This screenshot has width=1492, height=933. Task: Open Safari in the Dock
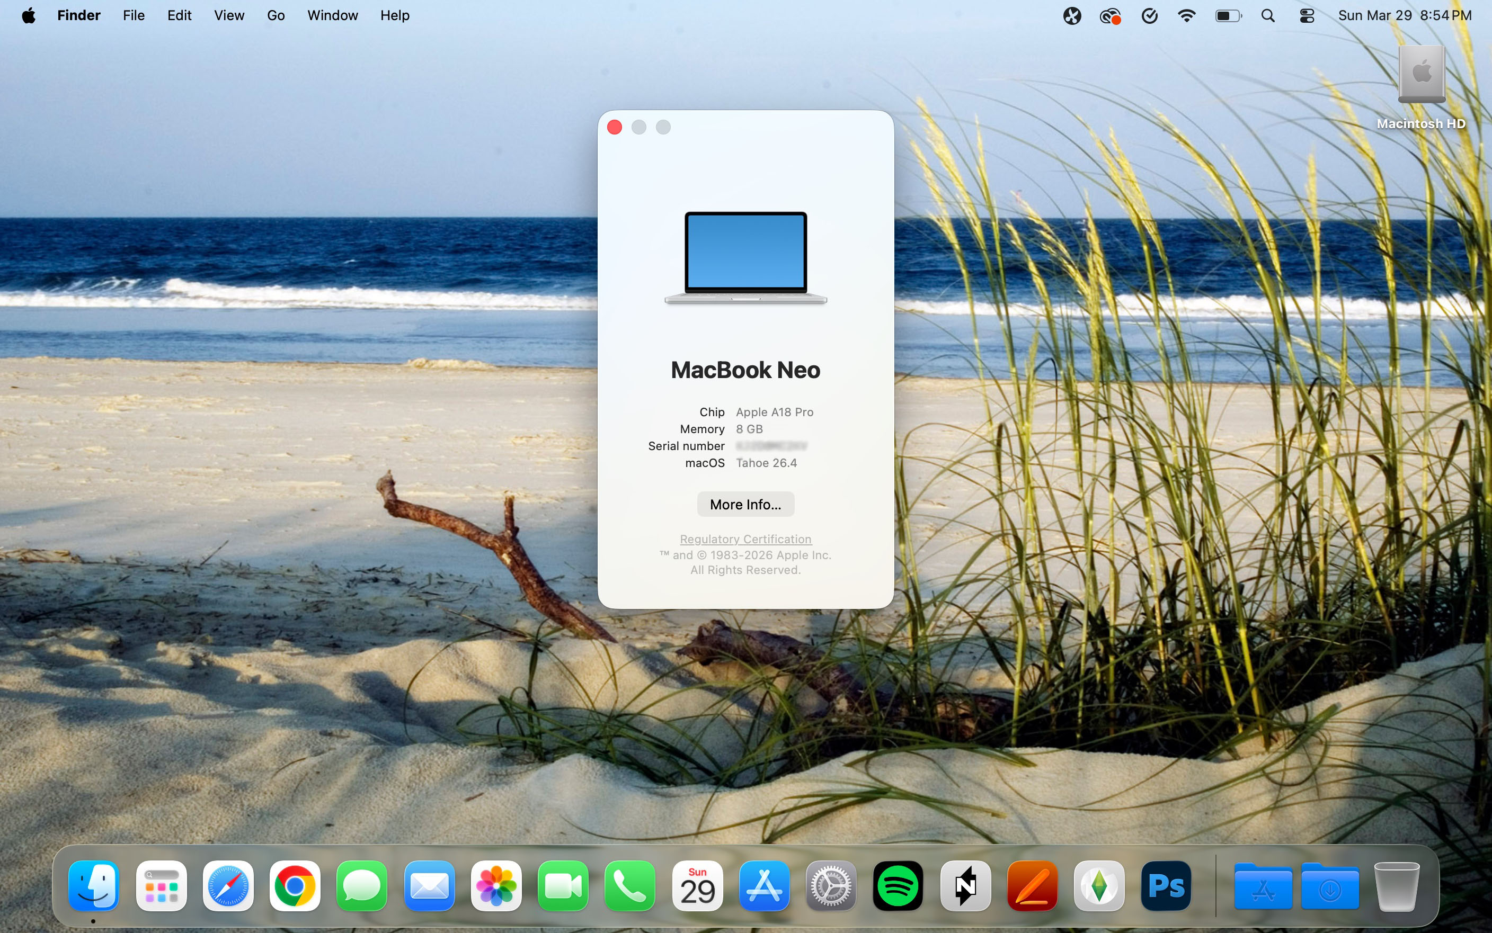click(x=228, y=886)
